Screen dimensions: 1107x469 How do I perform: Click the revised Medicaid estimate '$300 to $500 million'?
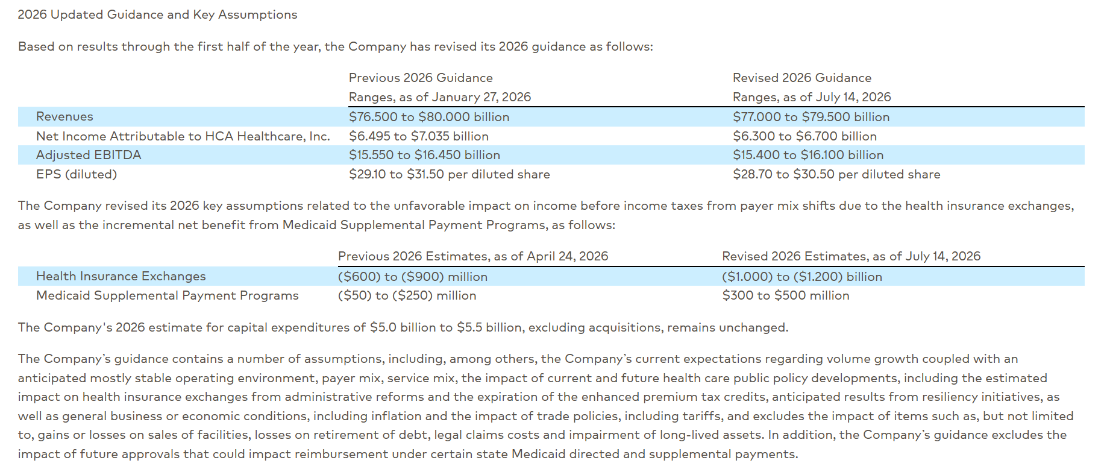tap(786, 295)
